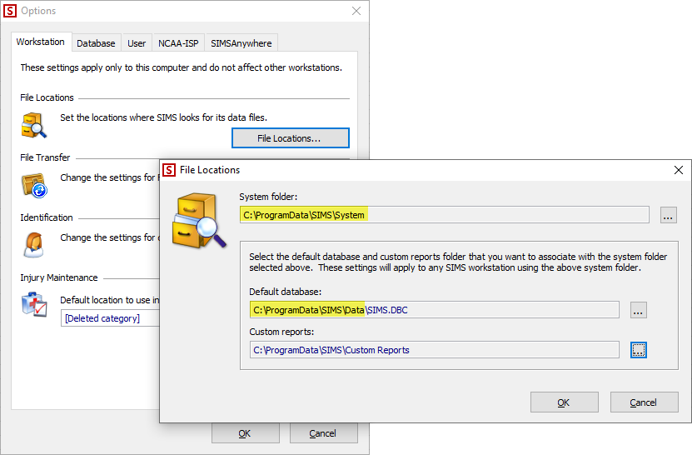The height and width of the screenshot is (455, 692).
Task: Click the File Transfer briefcase icon
Action: pyautogui.click(x=34, y=186)
